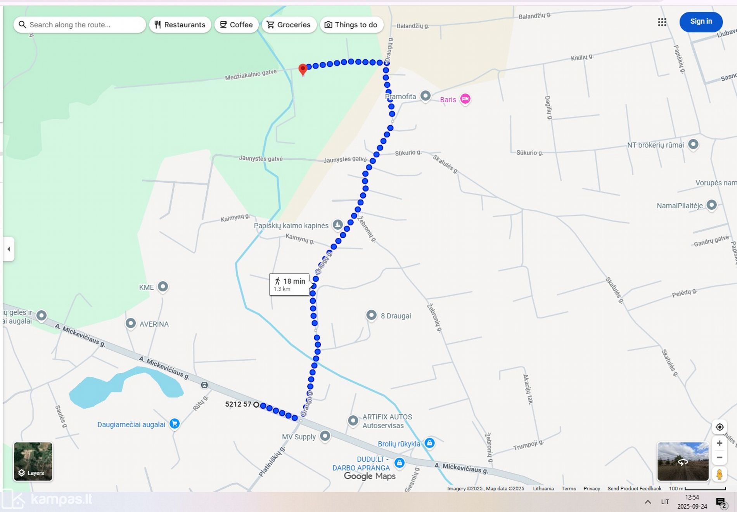Image resolution: width=737 pixels, height=512 pixels.
Task: Choose the Groceries category chip
Action: click(289, 25)
